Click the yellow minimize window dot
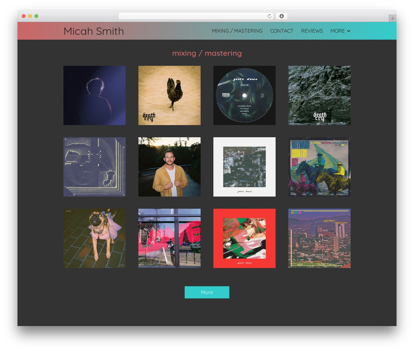Screen dimensions: 414x351 point(30,16)
